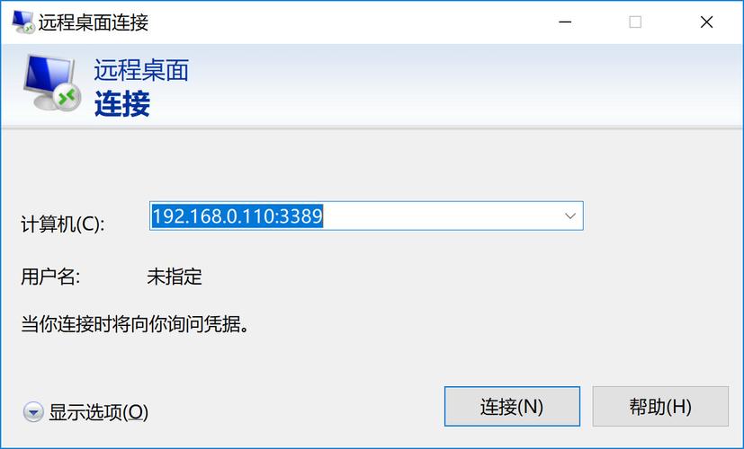The width and height of the screenshot is (744, 449).
Task: Open the computer address dropdown arrow
Action: (x=569, y=216)
